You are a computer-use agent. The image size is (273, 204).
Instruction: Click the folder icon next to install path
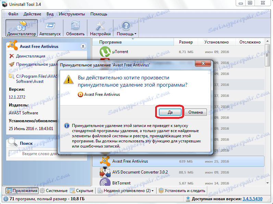12,76
